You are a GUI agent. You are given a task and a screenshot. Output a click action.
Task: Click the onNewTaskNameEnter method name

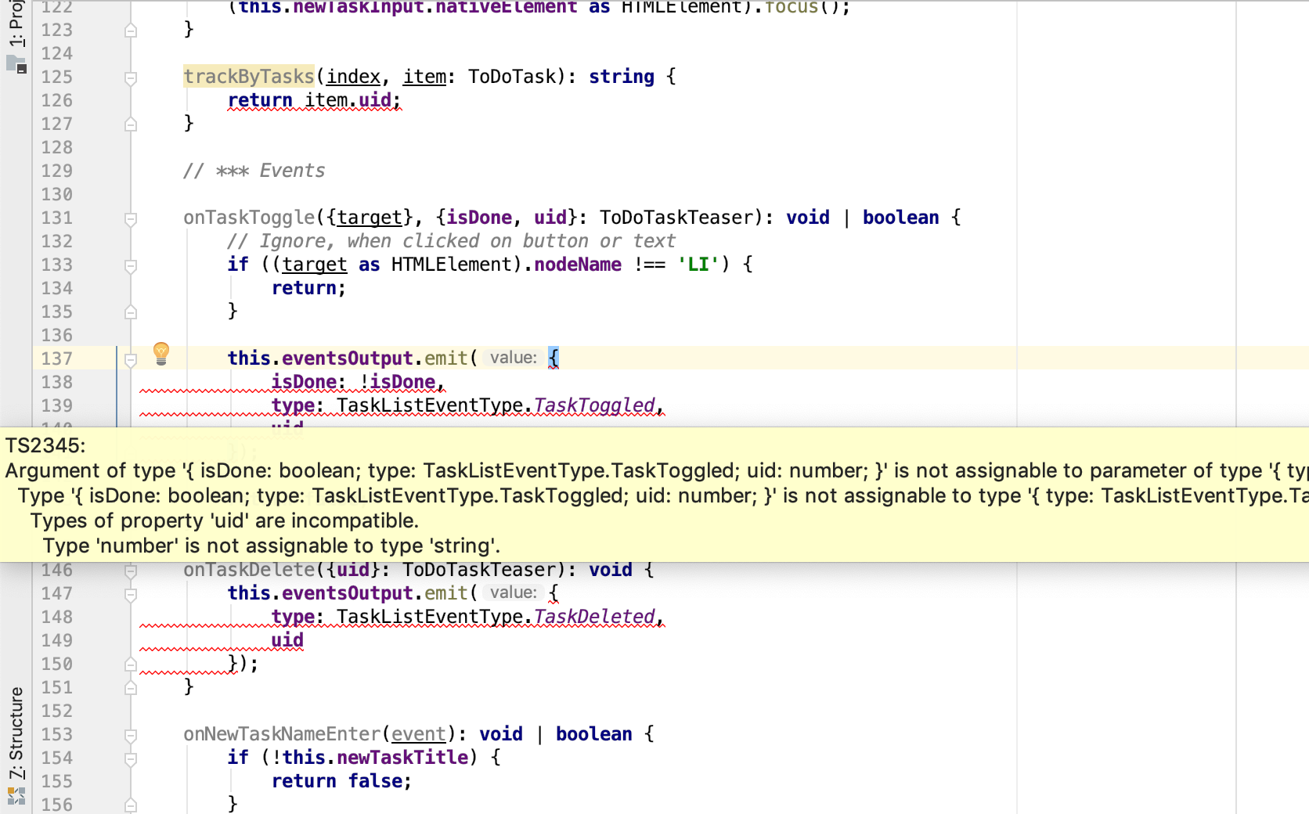tap(282, 734)
